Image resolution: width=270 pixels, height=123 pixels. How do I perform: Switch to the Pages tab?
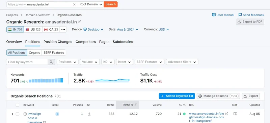pos(104,42)
